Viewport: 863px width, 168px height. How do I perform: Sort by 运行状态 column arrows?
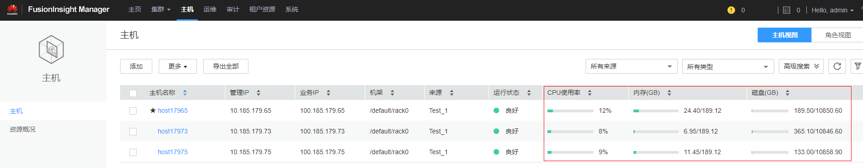pos(529,93)
